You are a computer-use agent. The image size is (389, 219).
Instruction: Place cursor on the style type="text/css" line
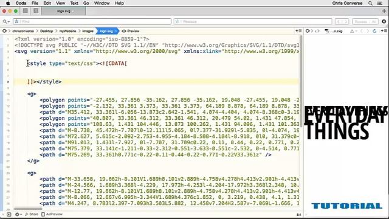click(x=77, y=63)
